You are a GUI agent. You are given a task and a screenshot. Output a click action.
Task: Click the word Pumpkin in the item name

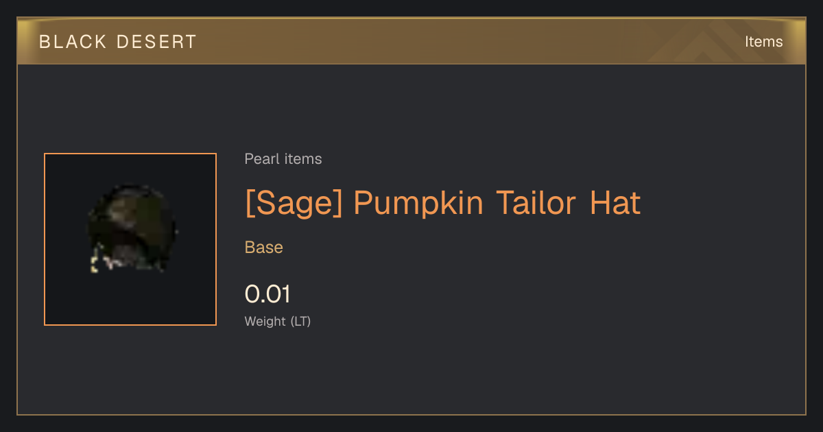418,203
